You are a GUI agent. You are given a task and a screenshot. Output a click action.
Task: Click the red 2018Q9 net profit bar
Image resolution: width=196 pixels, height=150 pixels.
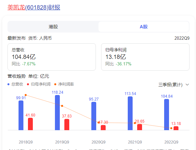pos(30,124)
